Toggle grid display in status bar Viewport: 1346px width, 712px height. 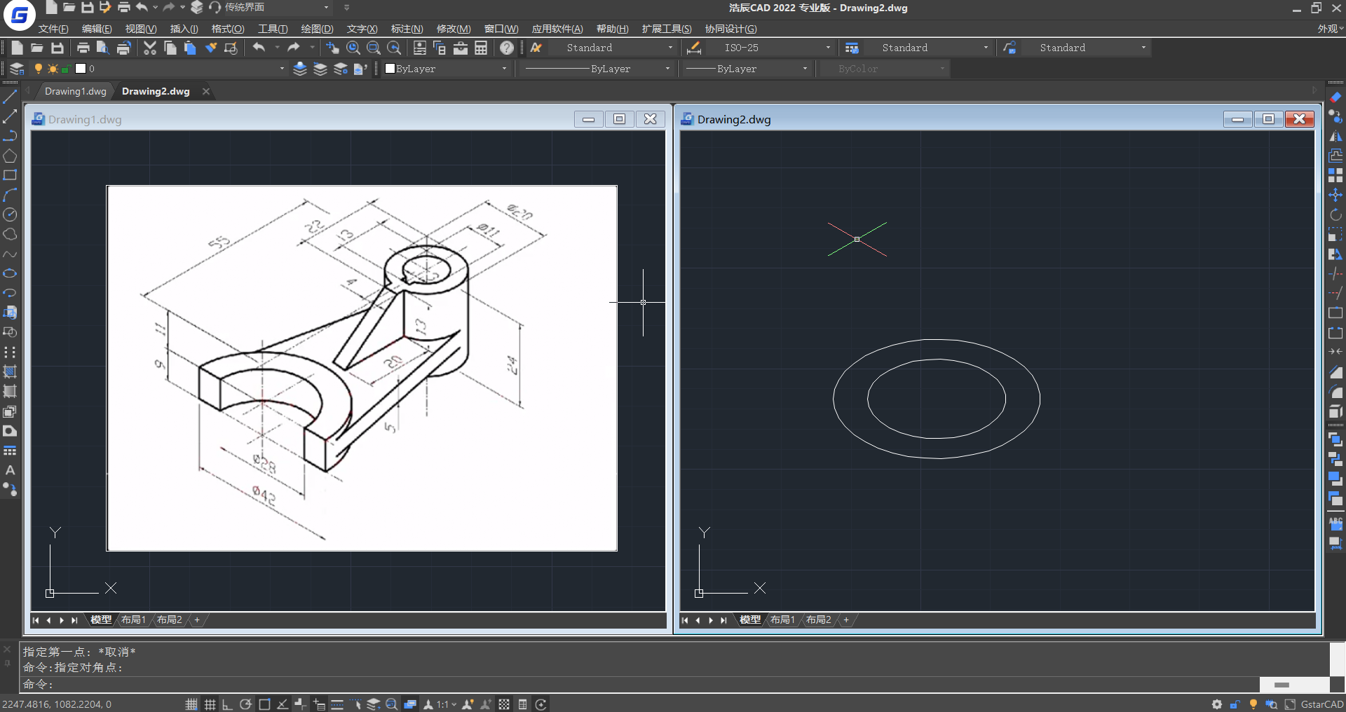210,704
